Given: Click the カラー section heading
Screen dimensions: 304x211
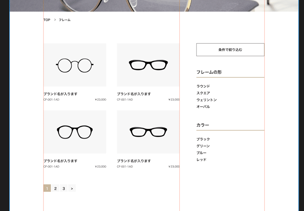Looking at the screenshot, I should pyautogui.click(x=203, y=125).
